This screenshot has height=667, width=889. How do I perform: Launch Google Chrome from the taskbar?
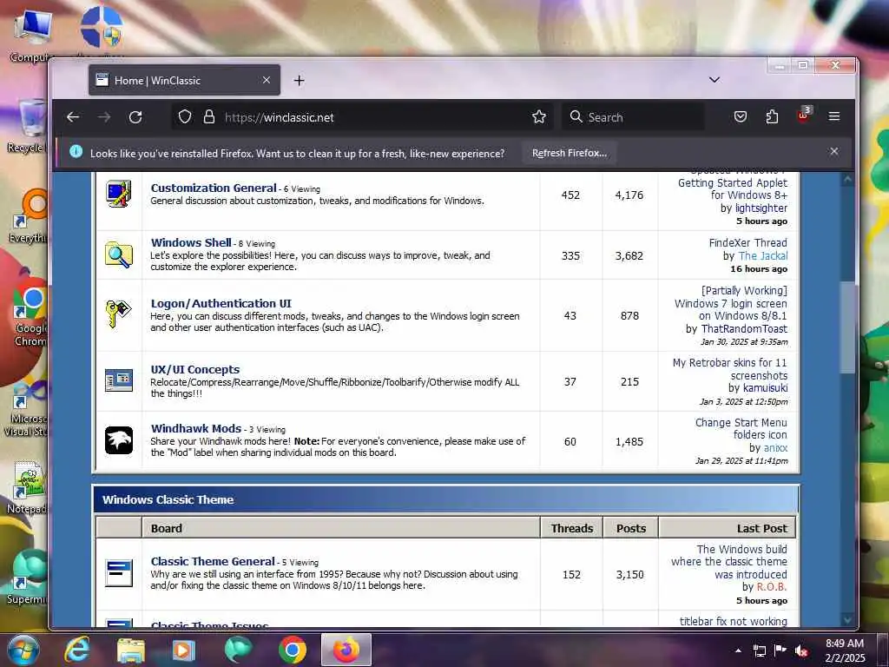293,650
